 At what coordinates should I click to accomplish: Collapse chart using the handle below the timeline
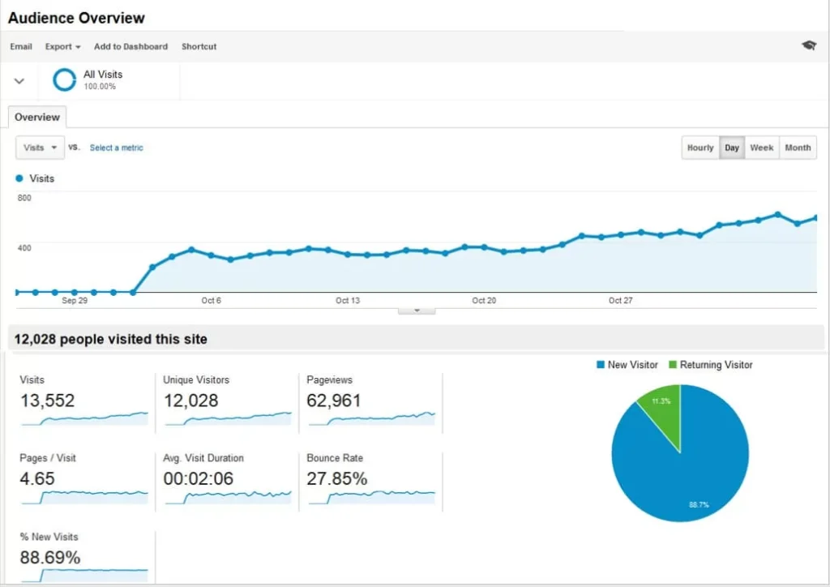click(417, 311)
